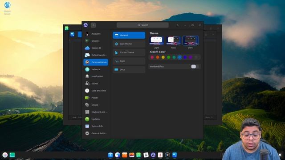Pick the blue accent color
Viewport: 285px width, 160px height.
(179, 57)
